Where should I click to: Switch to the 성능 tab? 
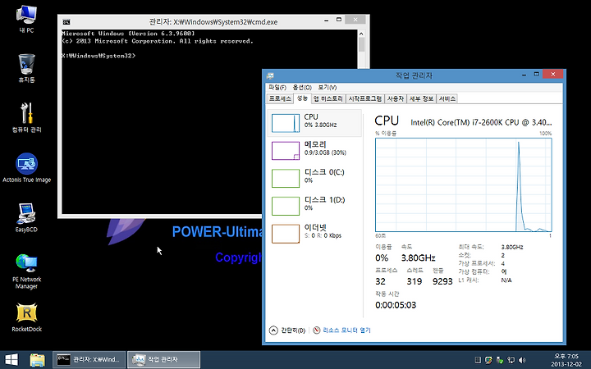tap(302, 98)
